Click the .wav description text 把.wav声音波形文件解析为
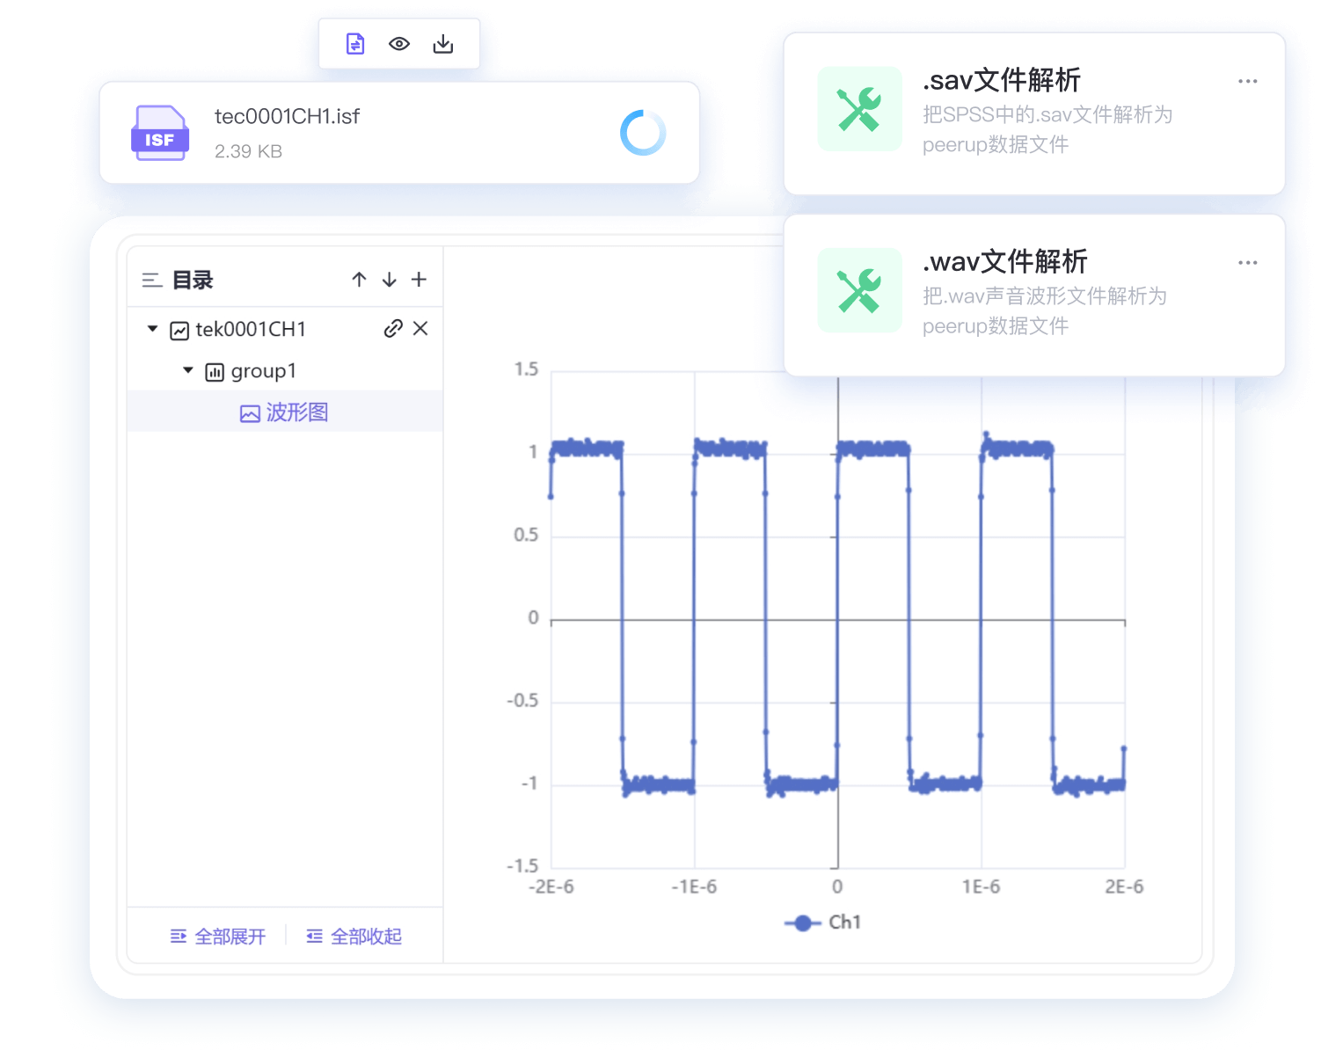Viewport: 1321px width, 1050px height. (x=1045, y=296)
